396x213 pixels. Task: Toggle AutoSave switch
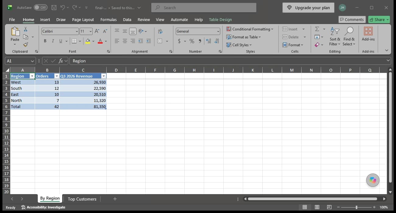point(41,8)
